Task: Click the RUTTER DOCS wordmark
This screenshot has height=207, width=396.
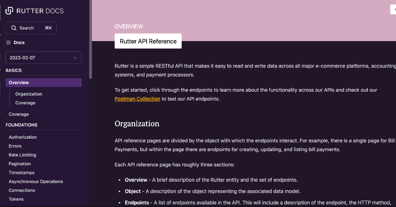Action: (x=40, y=11)
